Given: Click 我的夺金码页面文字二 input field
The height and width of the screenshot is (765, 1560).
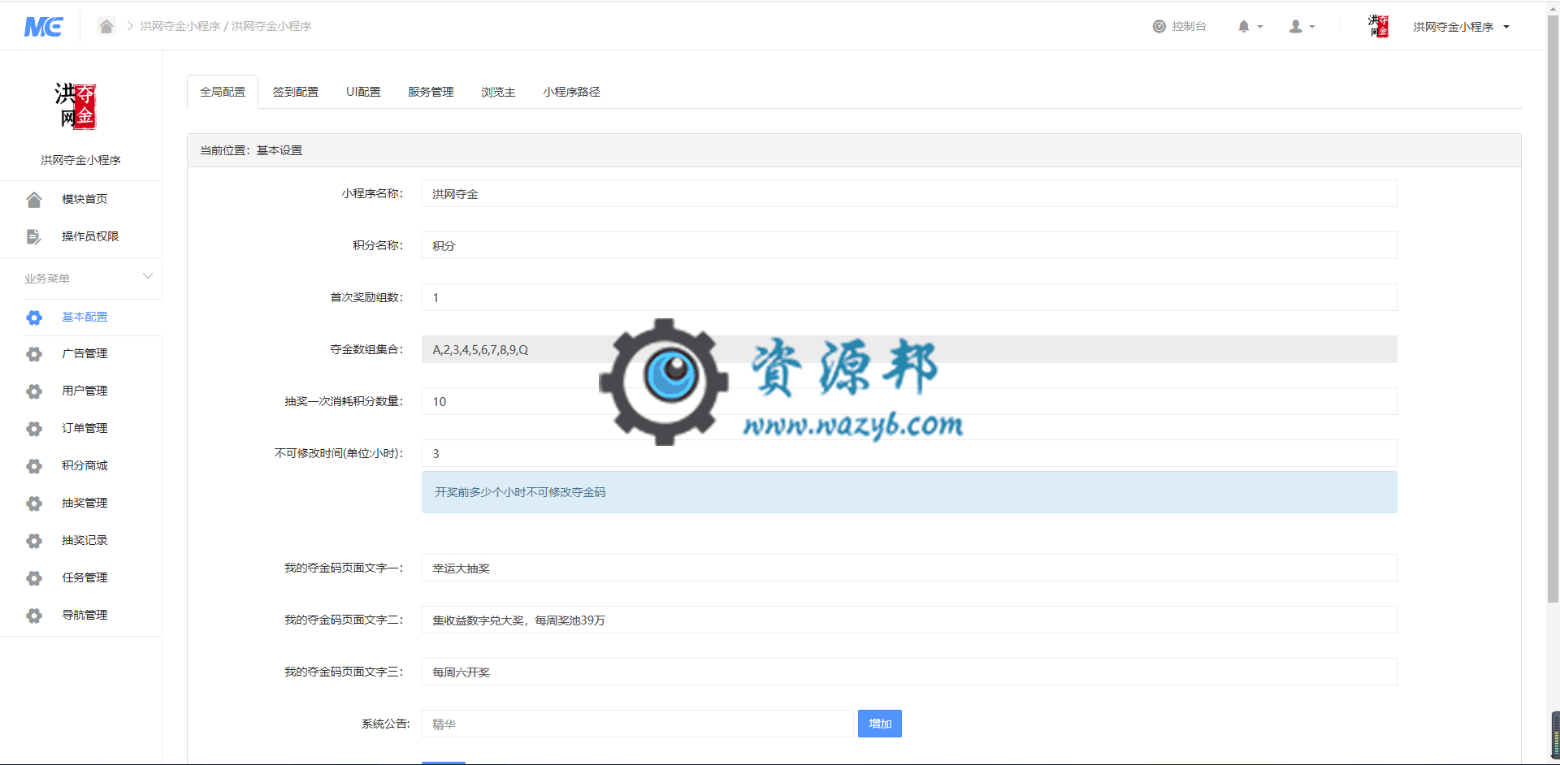Looking at the screenshot, I should click(909, 620).
